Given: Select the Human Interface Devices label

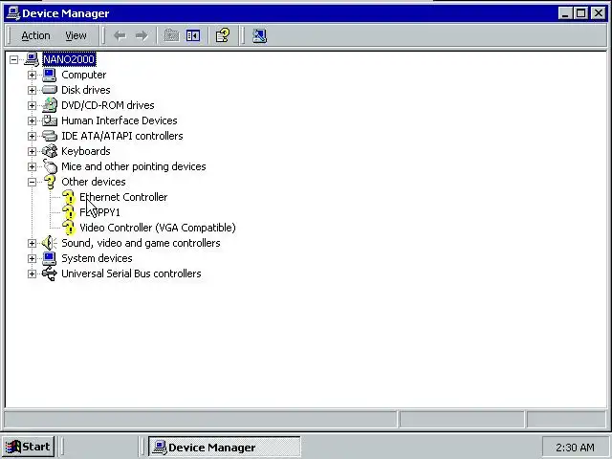Looking at the screenshot, I should 119,120.
